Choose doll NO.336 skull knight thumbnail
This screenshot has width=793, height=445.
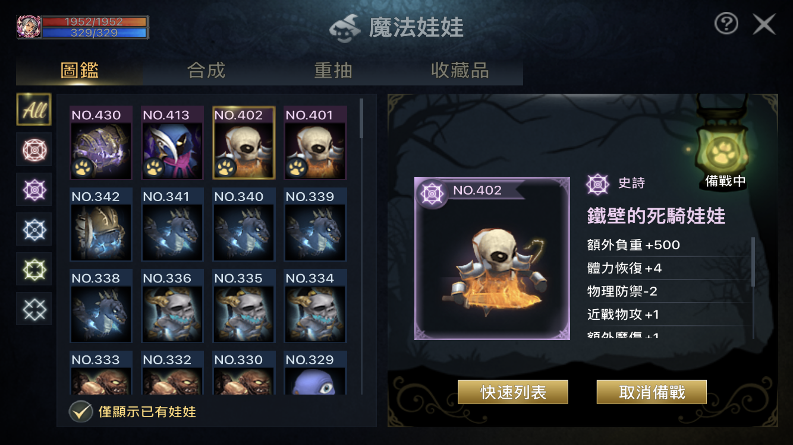[x=172, y=306]
